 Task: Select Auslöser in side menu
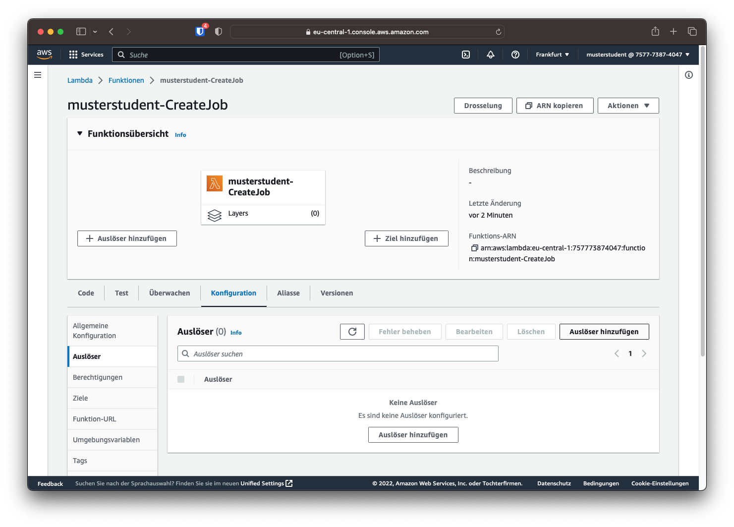(x=113, y=356)
